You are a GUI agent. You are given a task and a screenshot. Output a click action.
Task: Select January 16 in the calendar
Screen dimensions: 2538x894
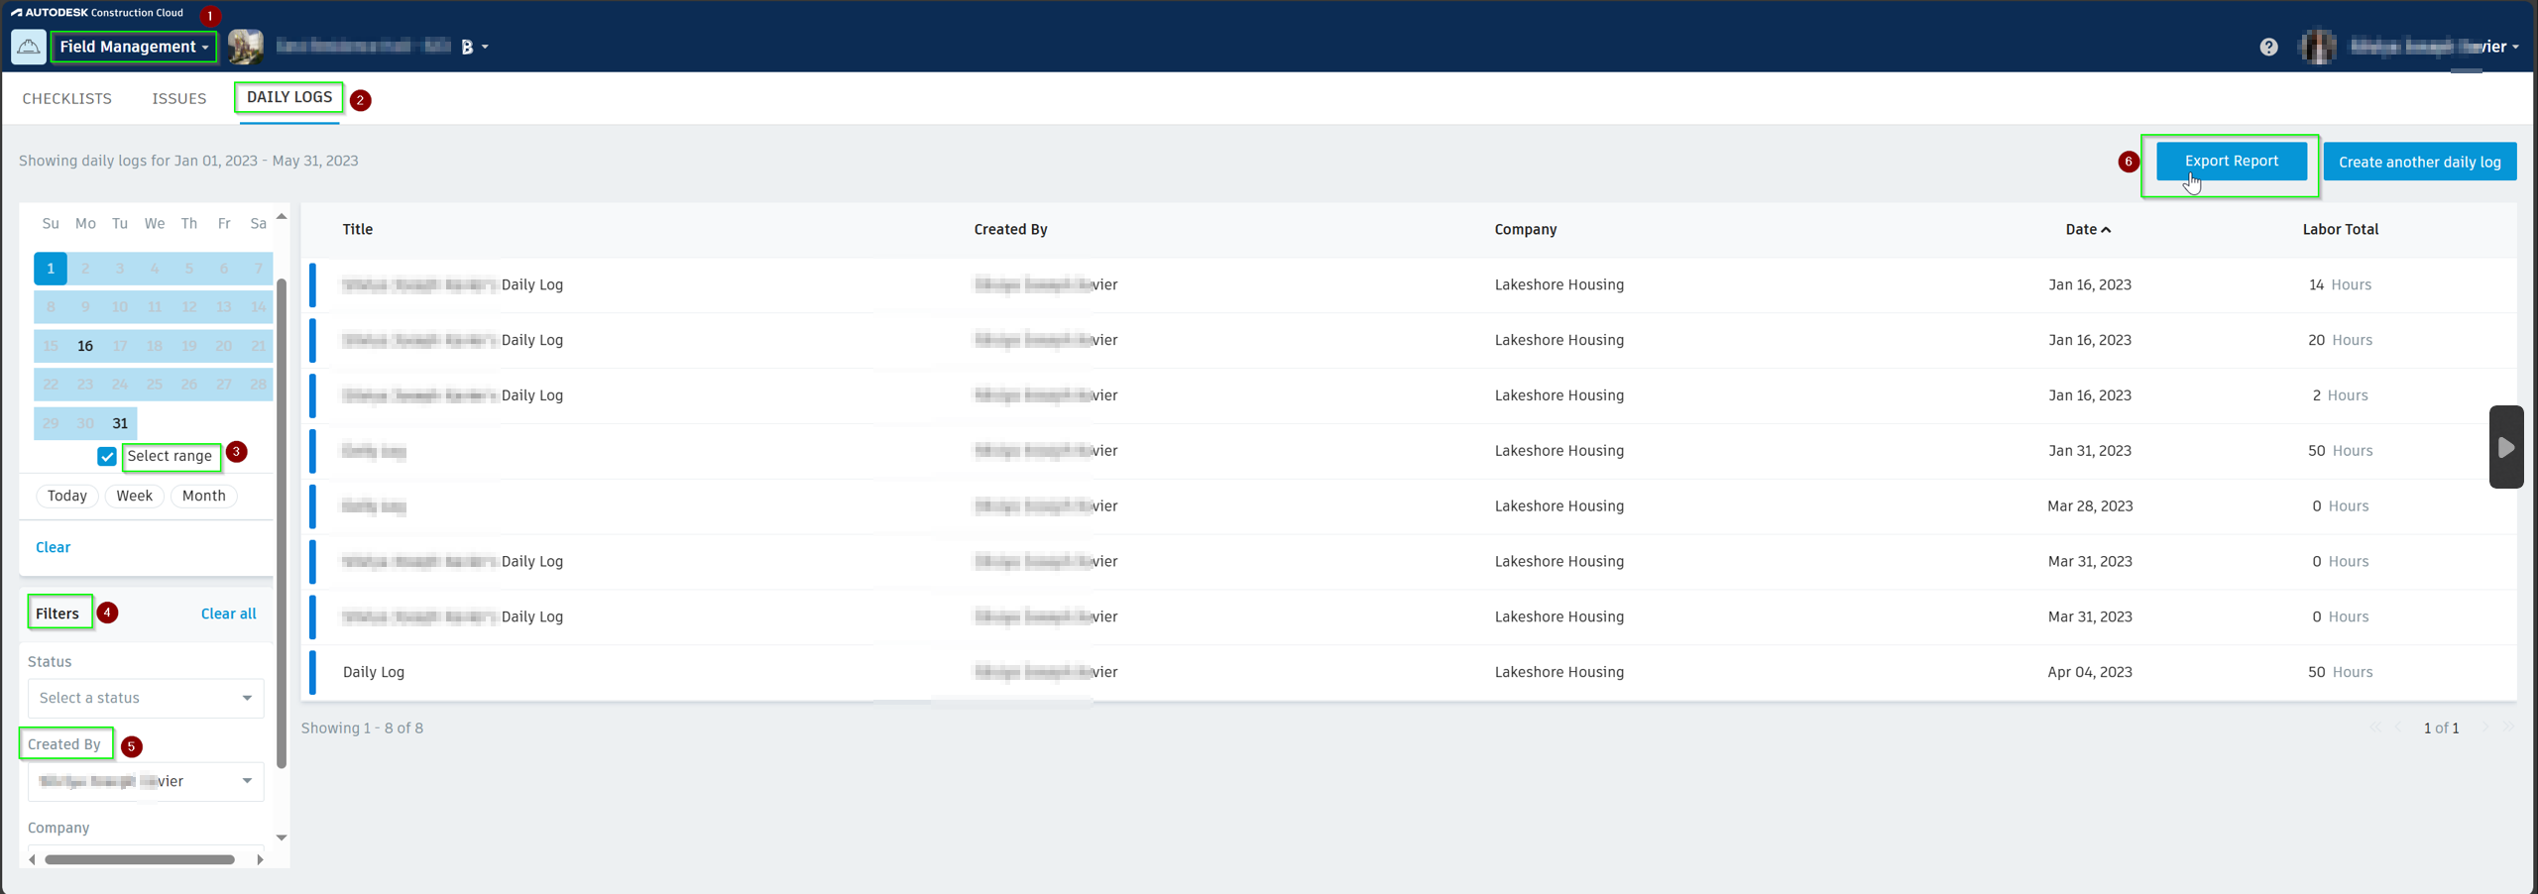point(84,345)
